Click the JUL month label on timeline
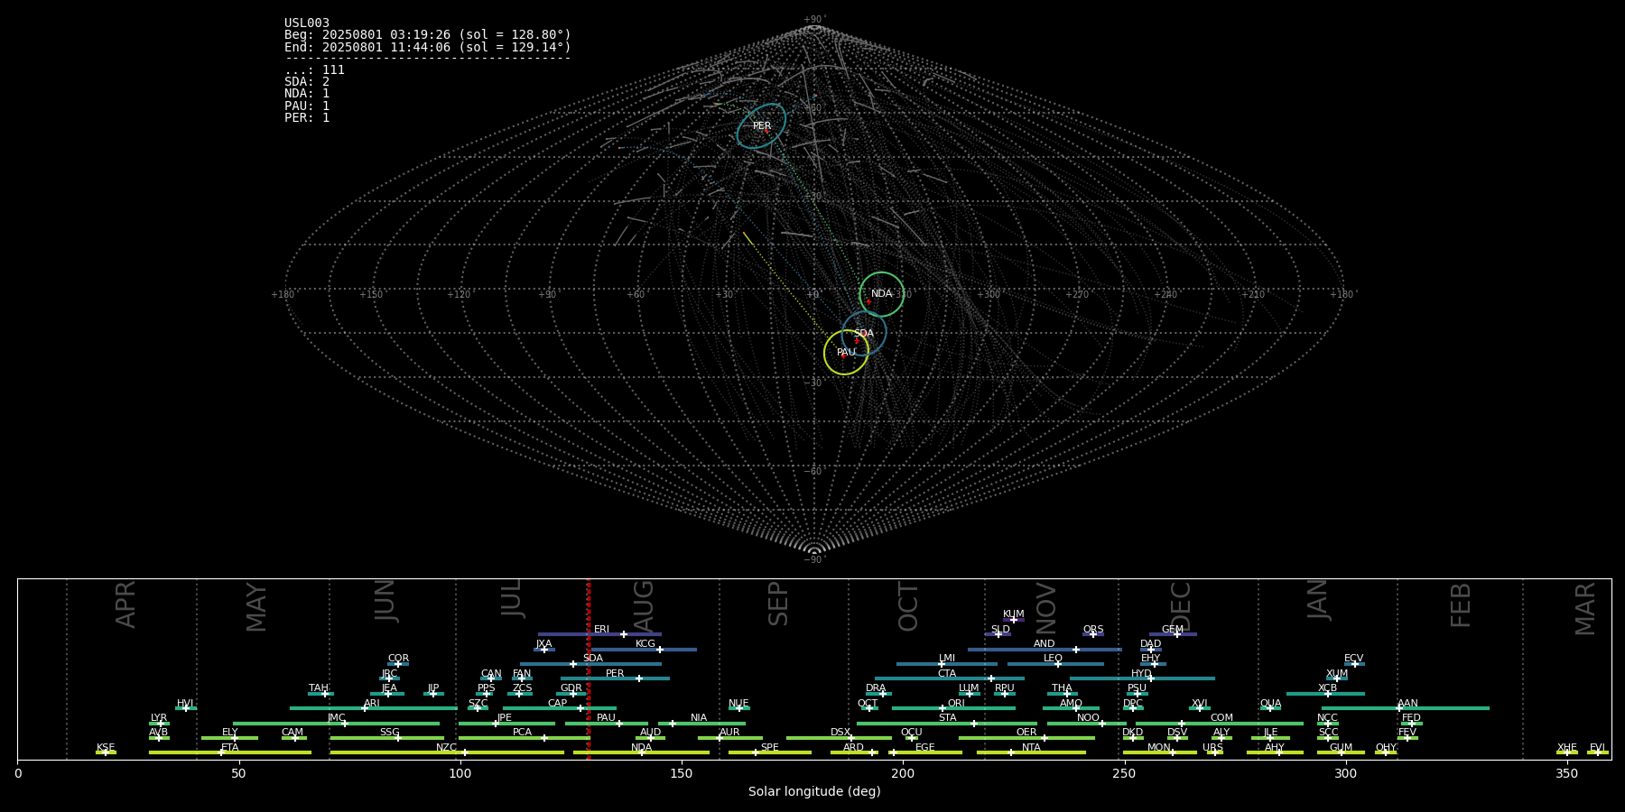 pyautogui.click(x=512, y=598)
